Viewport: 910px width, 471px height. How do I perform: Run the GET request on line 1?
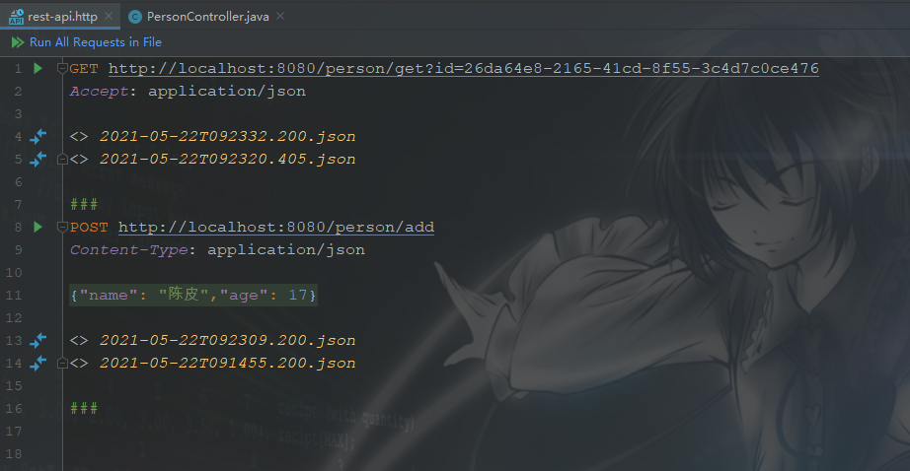coord(38,68)
